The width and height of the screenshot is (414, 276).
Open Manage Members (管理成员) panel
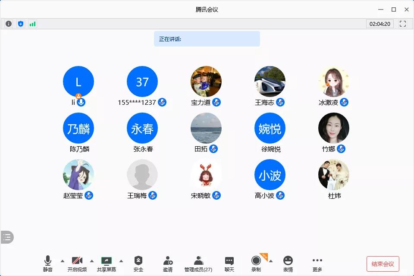pos(198,263)
